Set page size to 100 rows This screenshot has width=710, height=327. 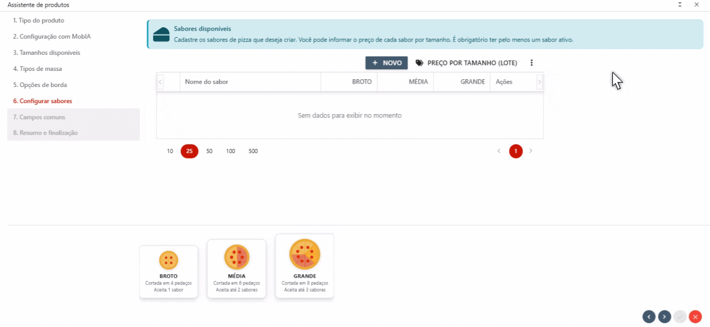(x=230, y=151)
